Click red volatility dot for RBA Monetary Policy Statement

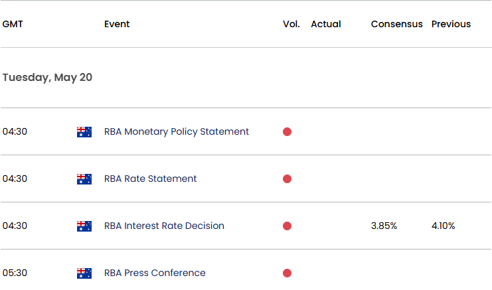click(287, 131)
